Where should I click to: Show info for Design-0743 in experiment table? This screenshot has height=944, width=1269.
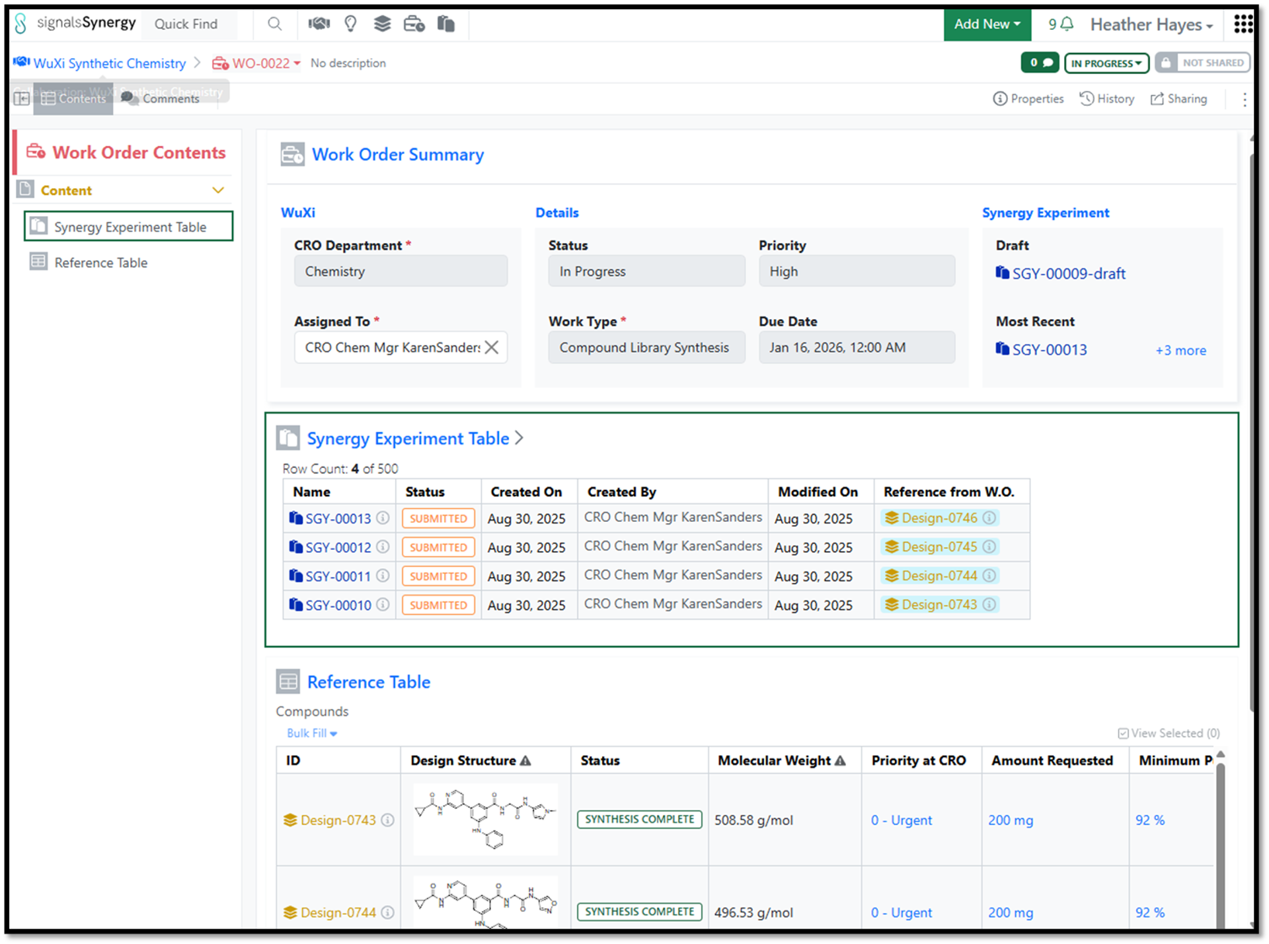coord(989,604)
